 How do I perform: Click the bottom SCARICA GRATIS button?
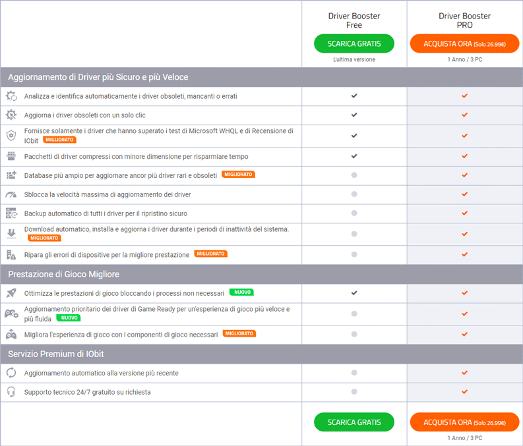click(x=354, y=422)
